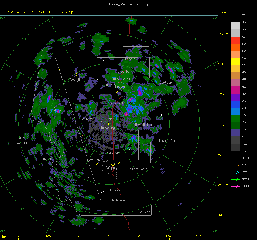Image resolution: width=257 pixels, height=240 pixels.
Task: Select yellow diamond marker above Calgary label
Action: click(x=113, y=164)
